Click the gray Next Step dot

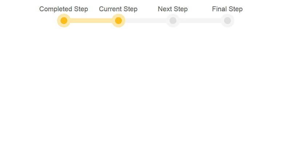click(173, 21)
